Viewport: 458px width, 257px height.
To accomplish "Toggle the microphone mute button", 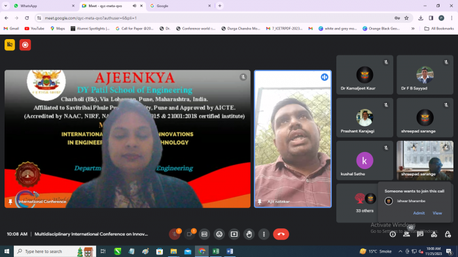I will (175, 234).
